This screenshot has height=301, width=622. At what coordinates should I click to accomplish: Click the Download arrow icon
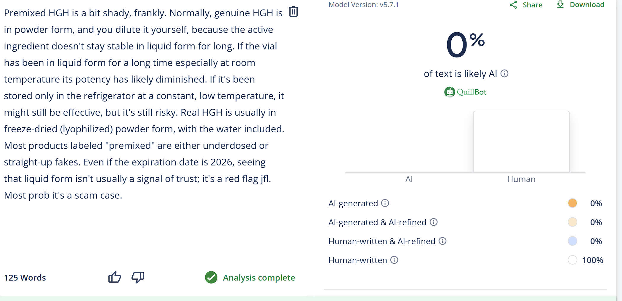[x=560, y=4]
